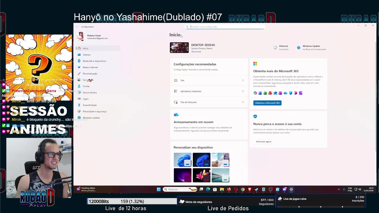379x213 pixels.
Task: Click the Obtenha o Microsoft 365 button
Action: tap(267, 103)
